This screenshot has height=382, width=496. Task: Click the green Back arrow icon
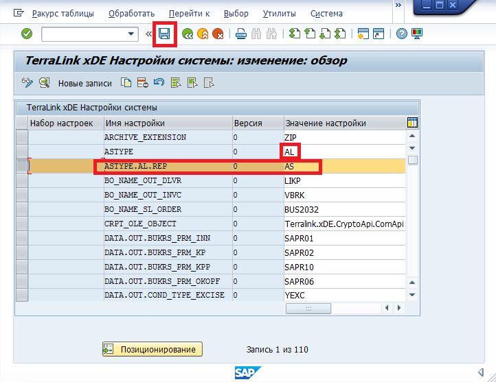pos(188,34)
